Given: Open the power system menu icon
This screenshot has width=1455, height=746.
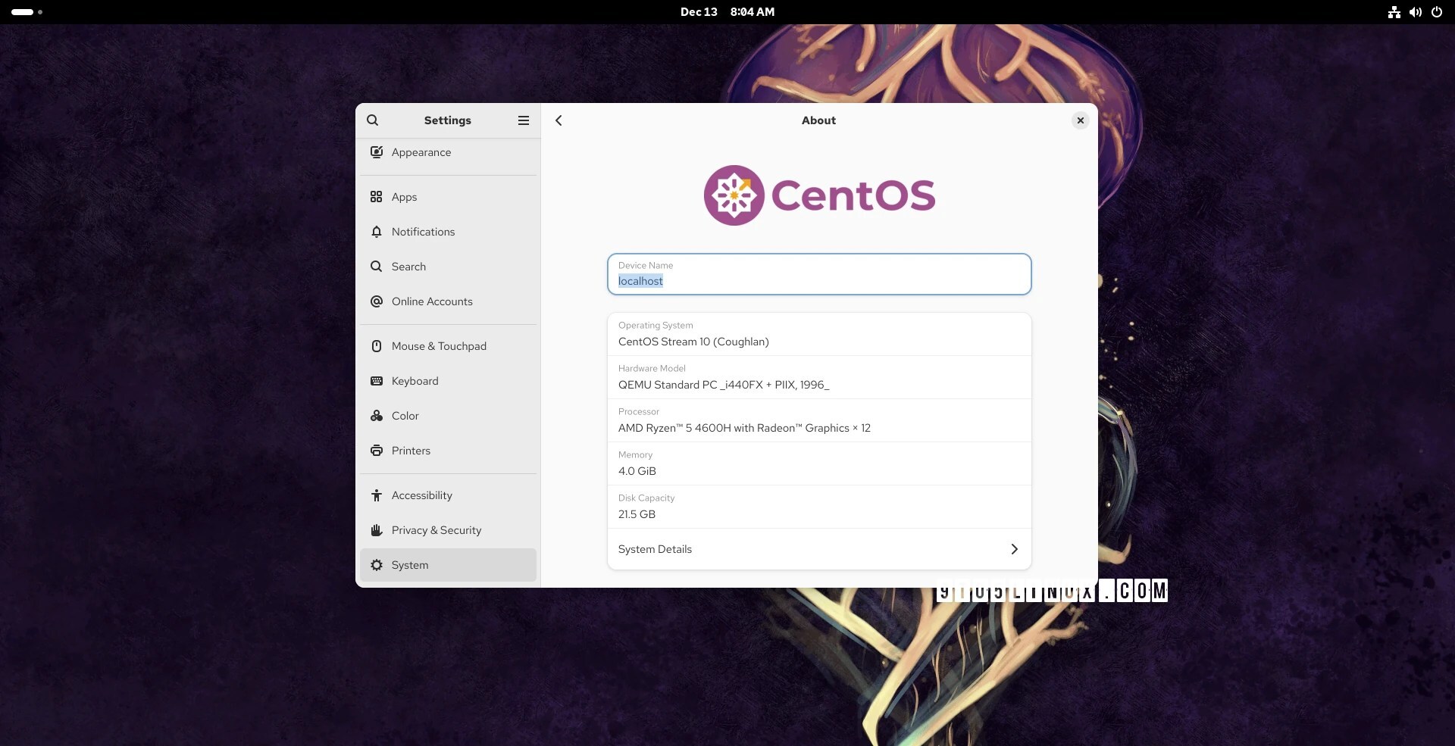Looking at the screenshot, I should pyautogui.click(x=1436, y=12).
